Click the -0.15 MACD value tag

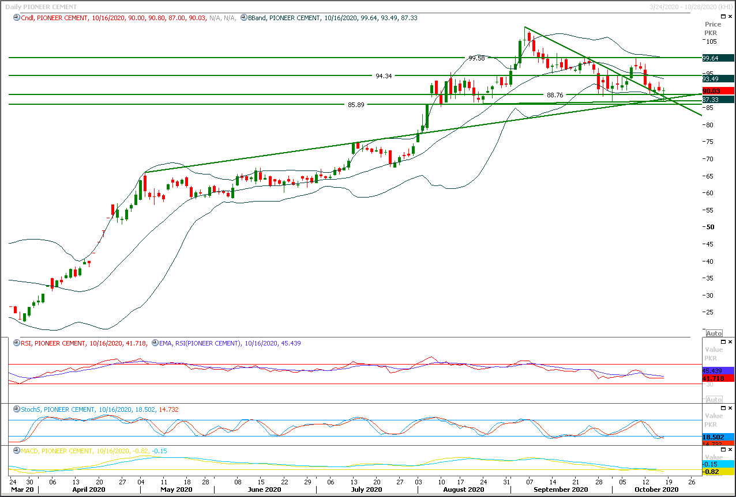tap(718, 464)
